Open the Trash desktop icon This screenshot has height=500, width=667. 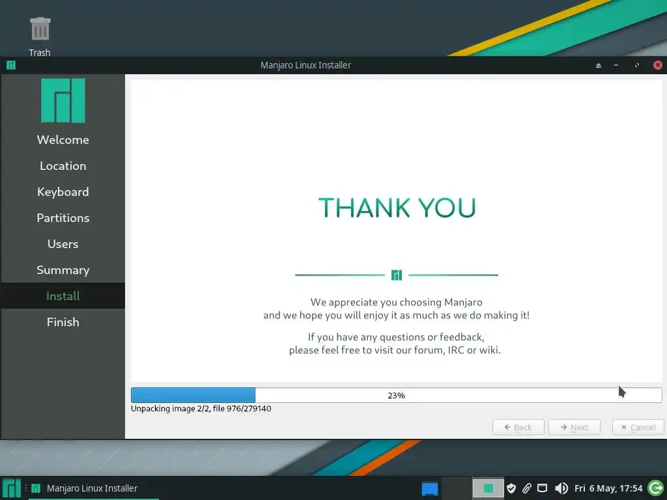(40, 36)
